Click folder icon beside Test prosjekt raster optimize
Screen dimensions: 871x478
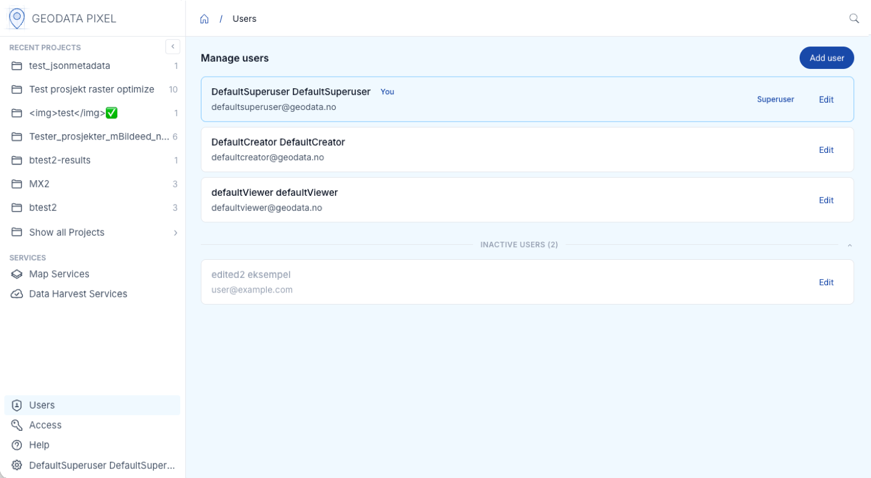pyautogui.click(x=17, y=89)
